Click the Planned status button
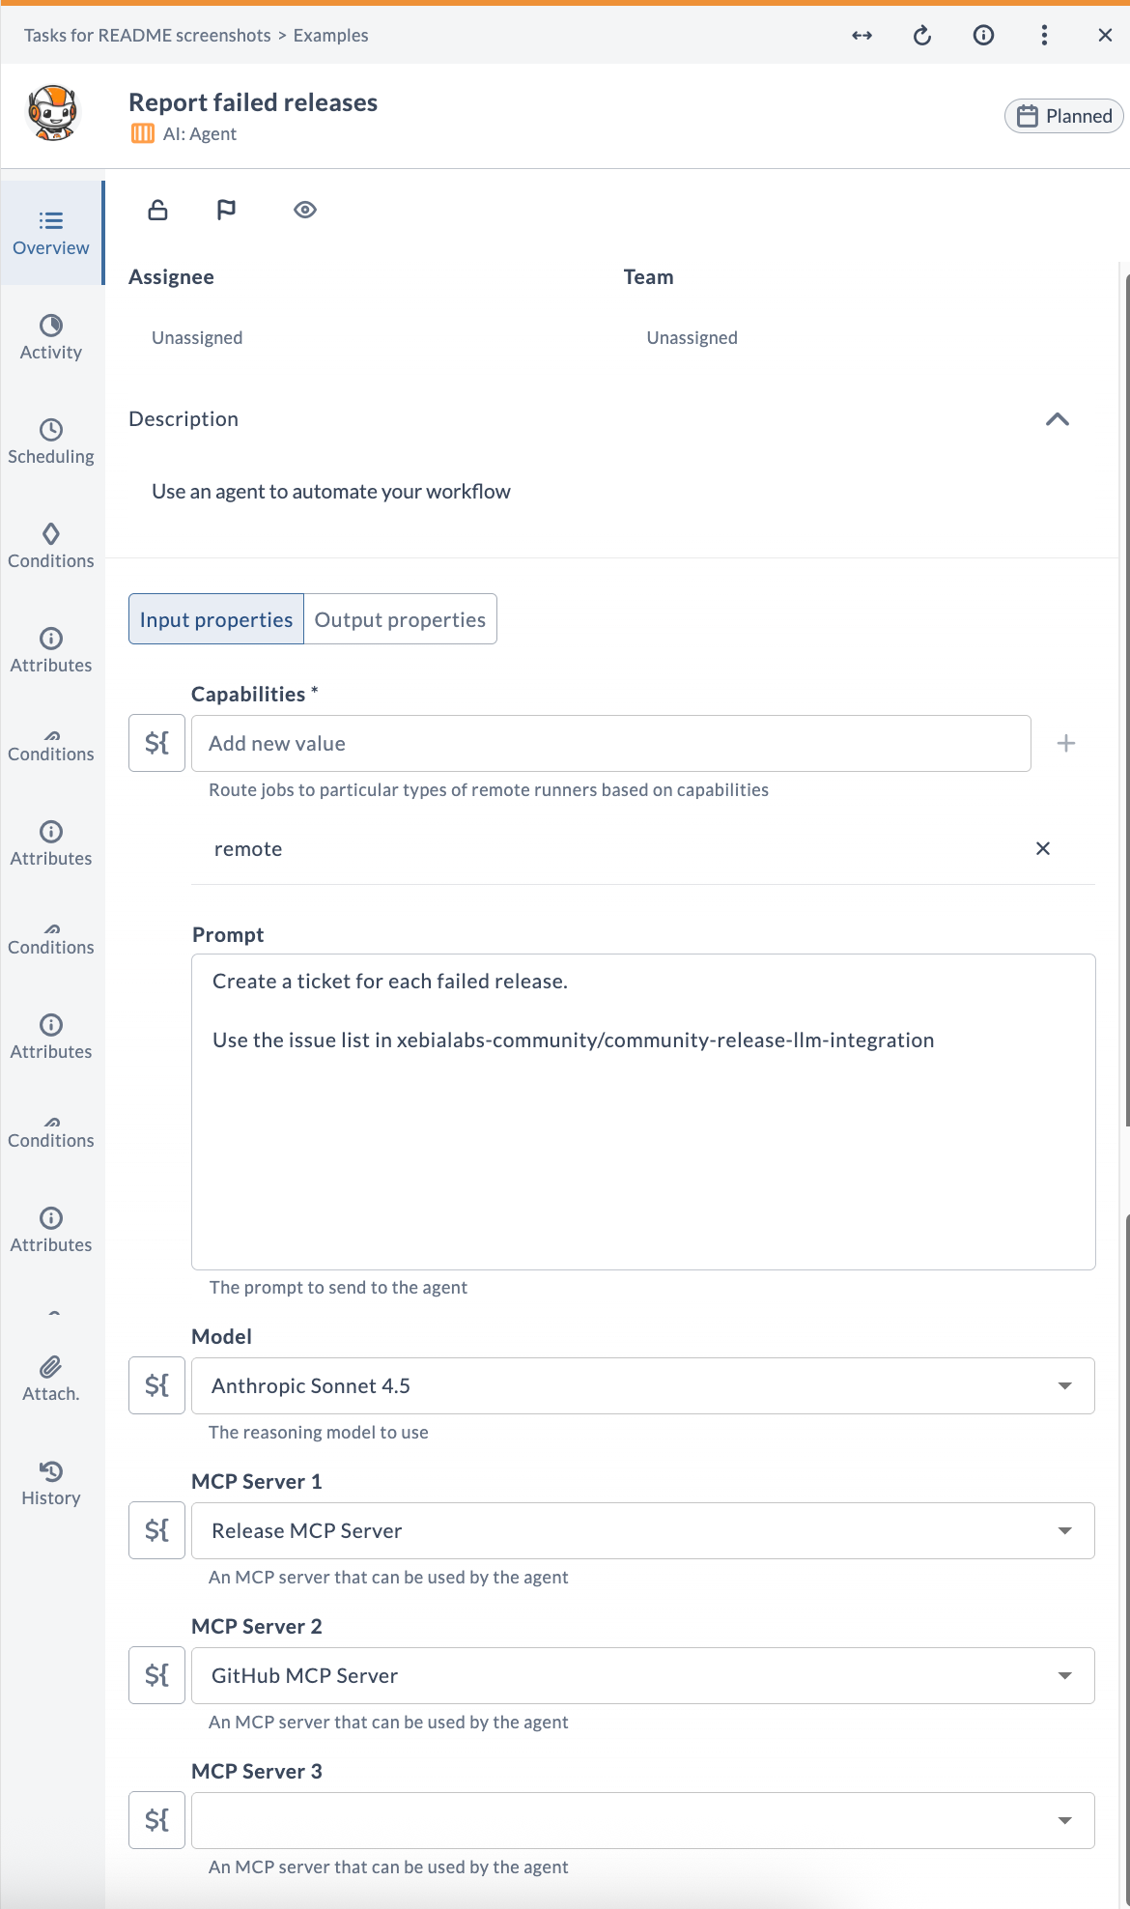 point(1064,116)
